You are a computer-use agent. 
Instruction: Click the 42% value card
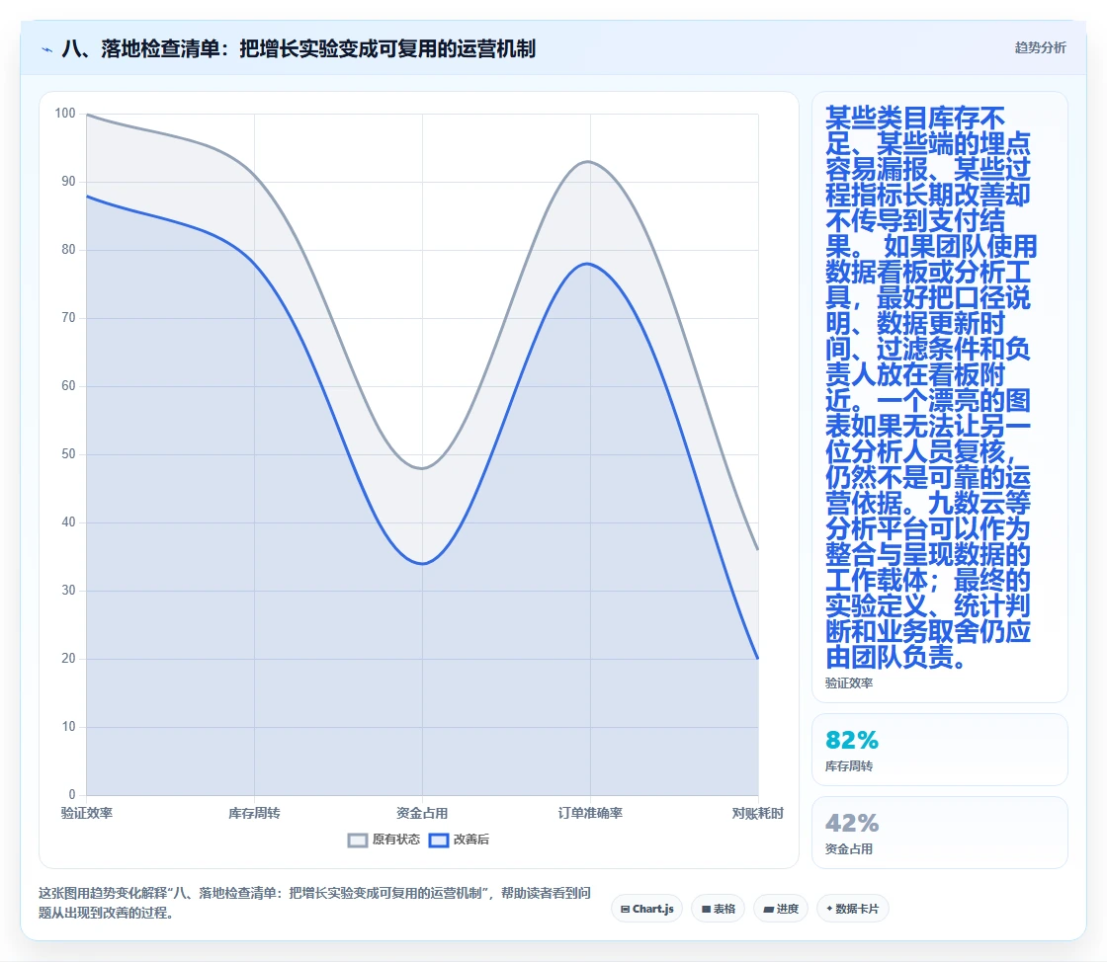[940, 833]
